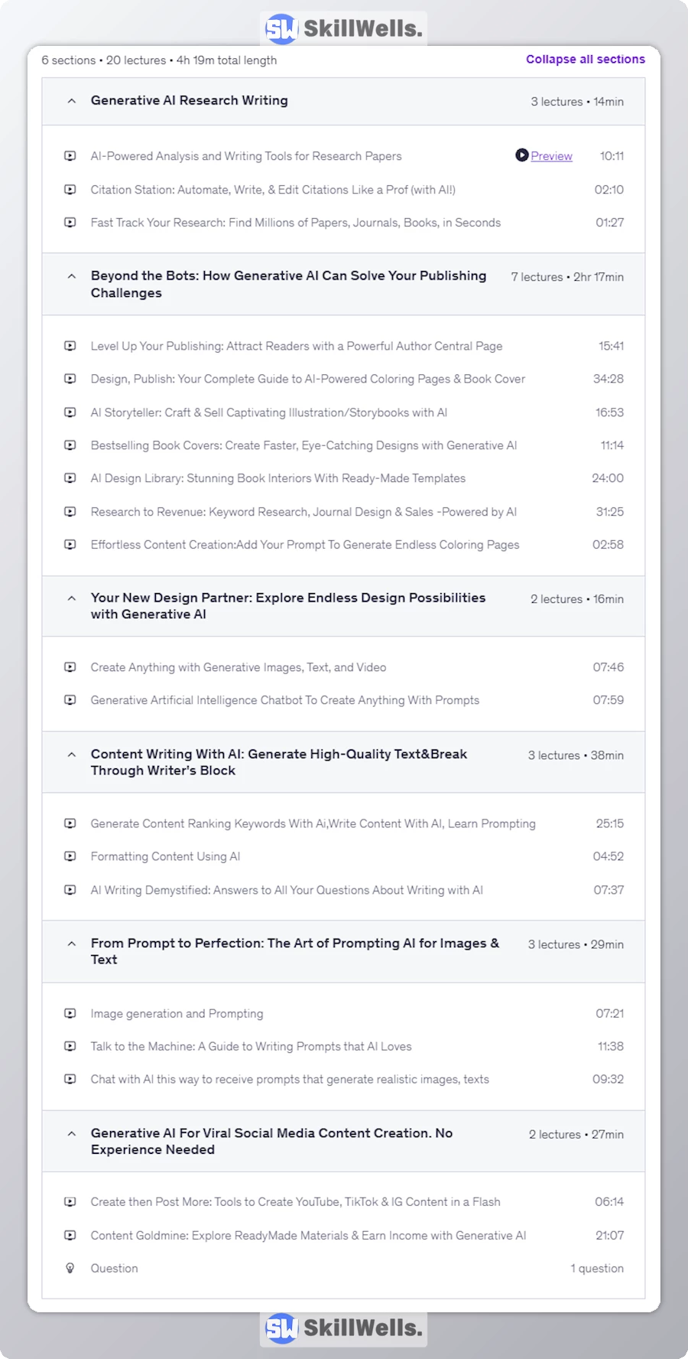Collapse Content Writing With AI section chevron
Screen dimensions: 688x1359
click(71, 754)
